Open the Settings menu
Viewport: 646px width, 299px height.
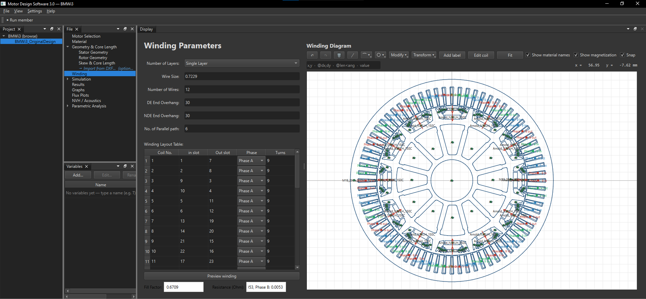coord(35,11)
